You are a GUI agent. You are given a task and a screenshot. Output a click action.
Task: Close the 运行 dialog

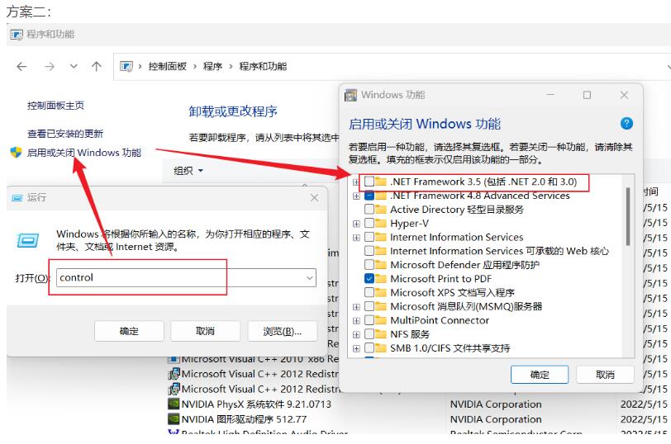tap(315, 198)
